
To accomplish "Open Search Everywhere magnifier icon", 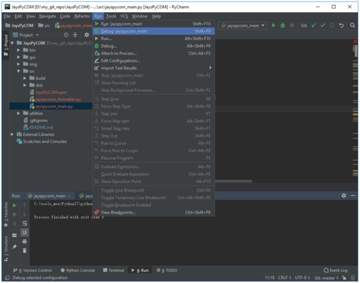I will click(352, 25).
